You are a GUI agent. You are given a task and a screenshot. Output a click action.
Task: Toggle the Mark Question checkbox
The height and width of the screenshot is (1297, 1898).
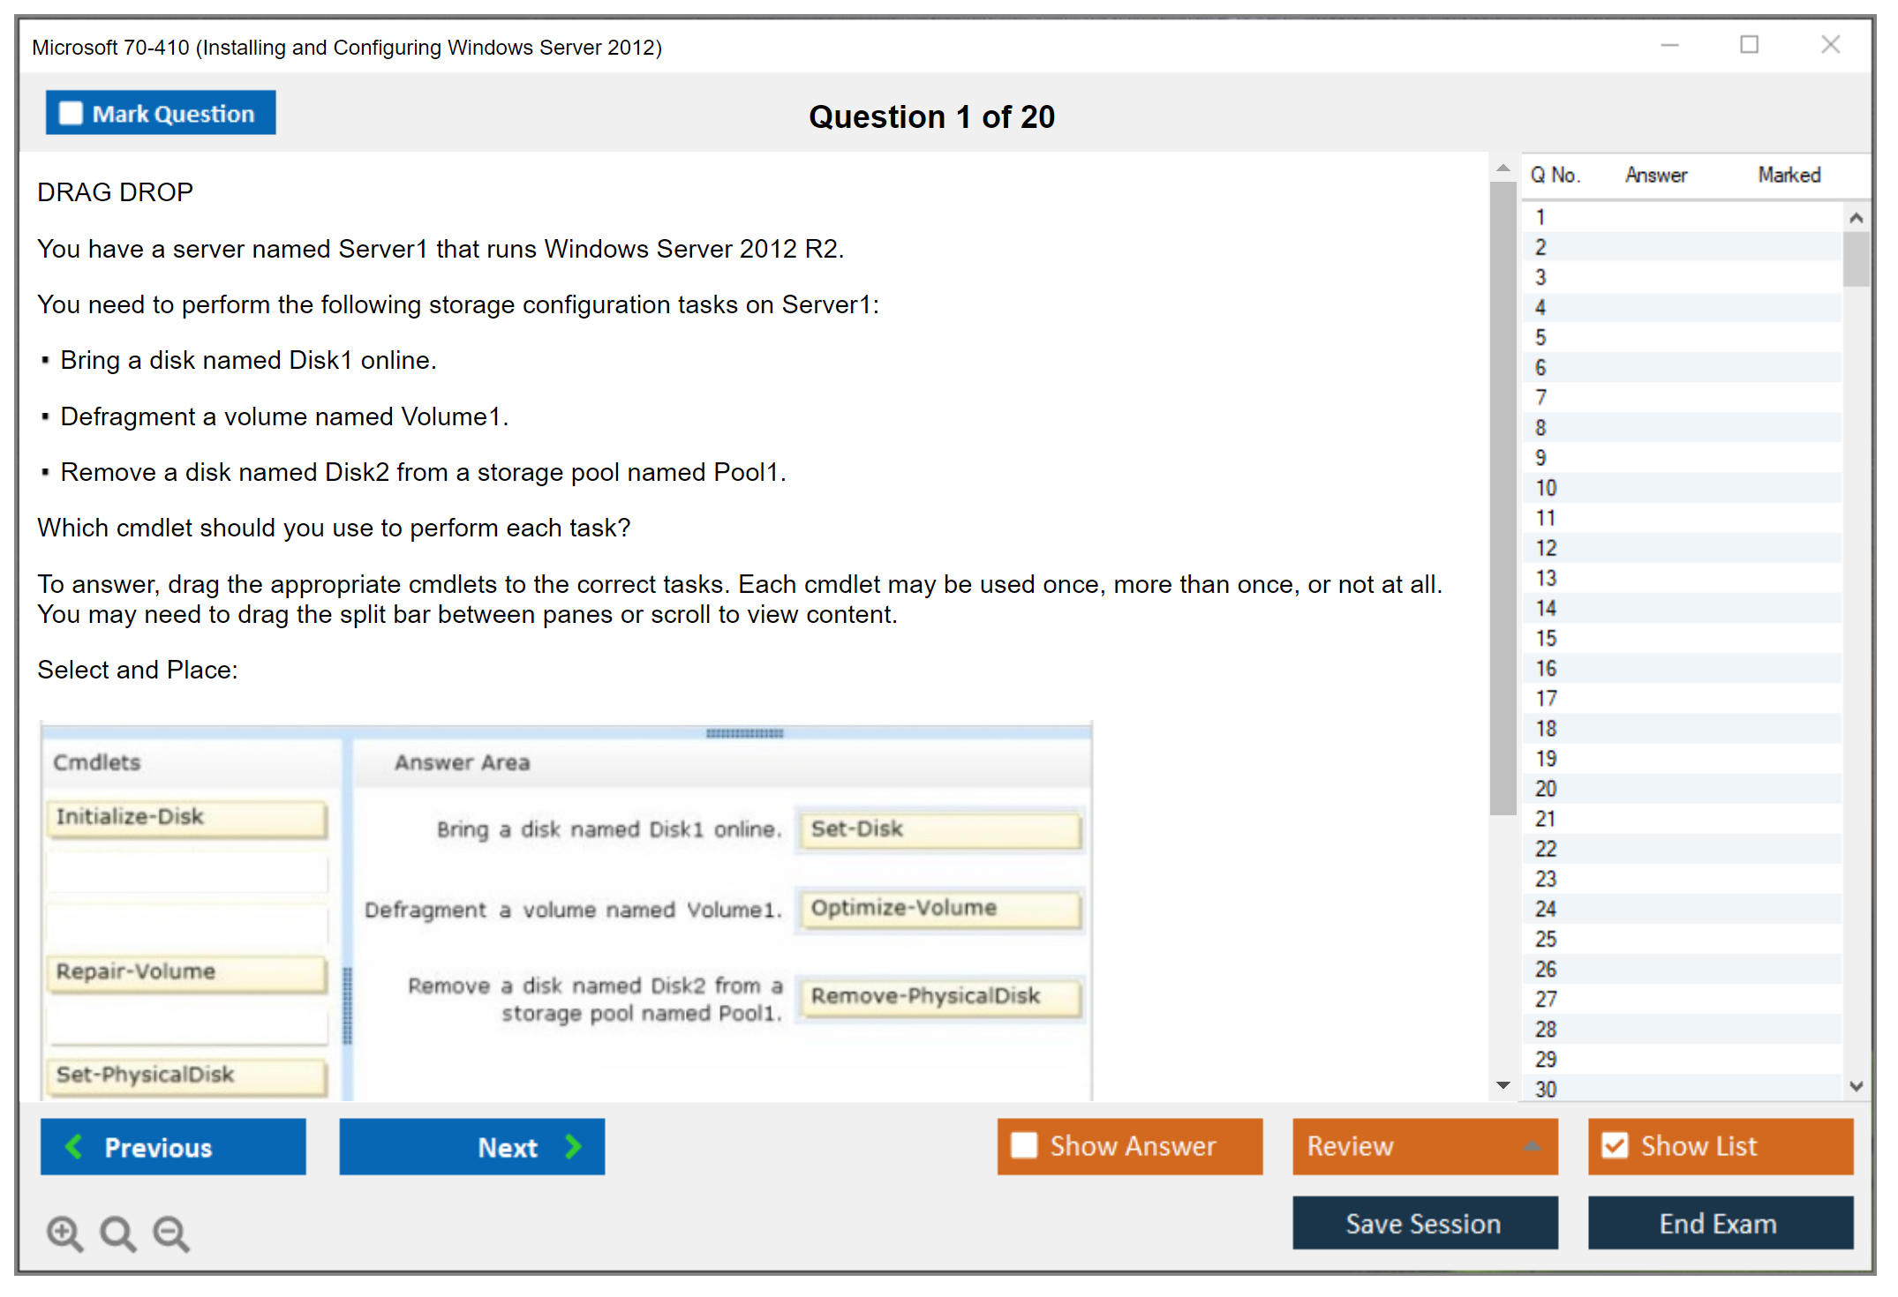click(71, 113)
